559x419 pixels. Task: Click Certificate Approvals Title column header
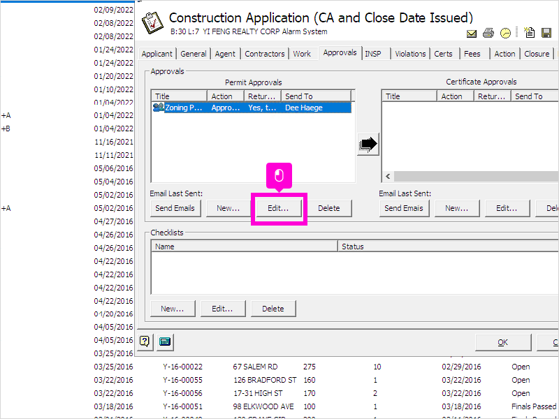[409, 96]
